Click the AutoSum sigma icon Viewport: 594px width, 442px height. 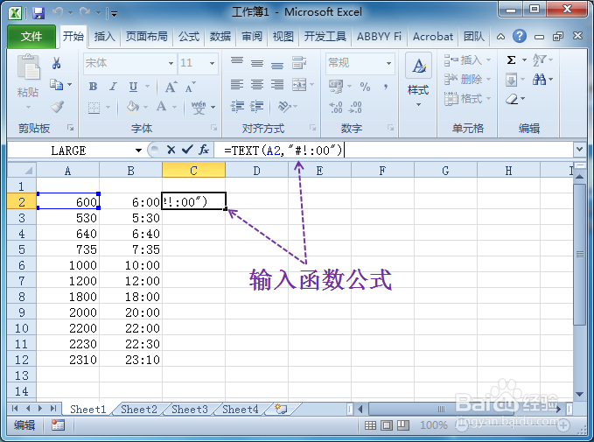click(512, 60)
